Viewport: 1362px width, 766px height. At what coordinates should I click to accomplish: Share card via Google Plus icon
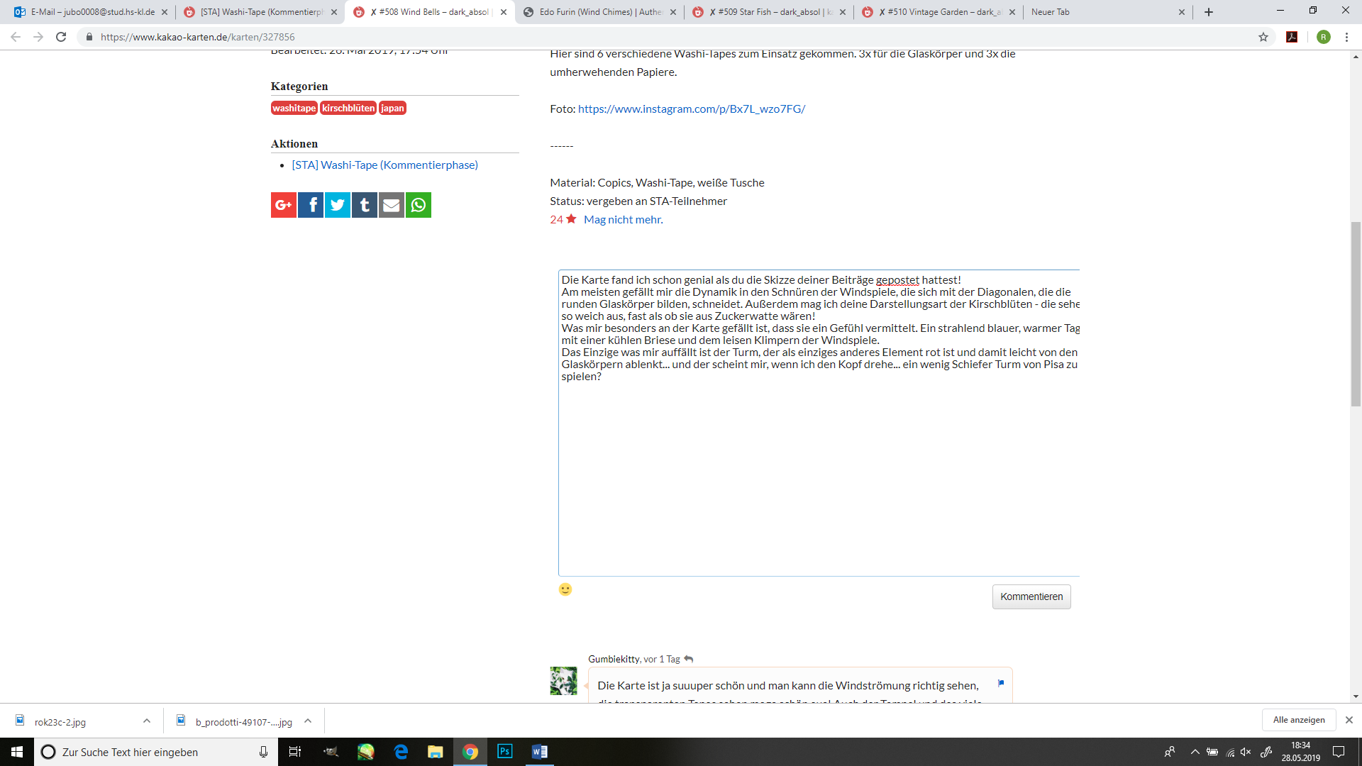[x=283, y=205]
